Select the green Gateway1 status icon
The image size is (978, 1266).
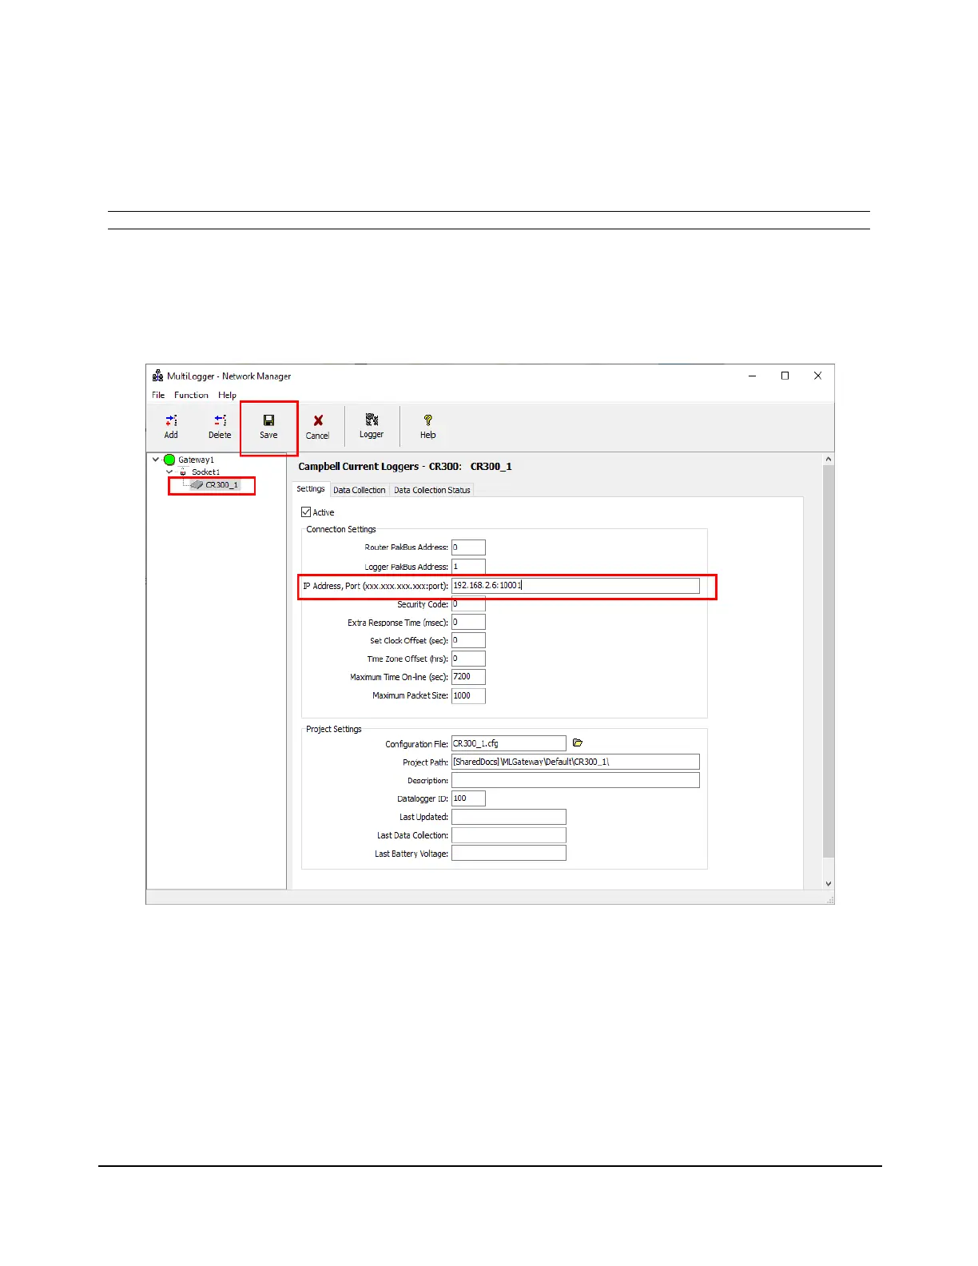(169, 460)
